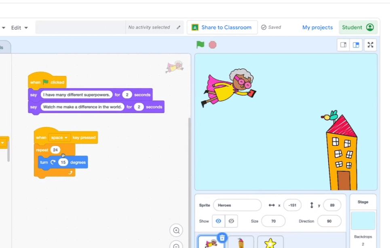Switch to the small stage layout
Screen dimensions: 390x248
343,45
